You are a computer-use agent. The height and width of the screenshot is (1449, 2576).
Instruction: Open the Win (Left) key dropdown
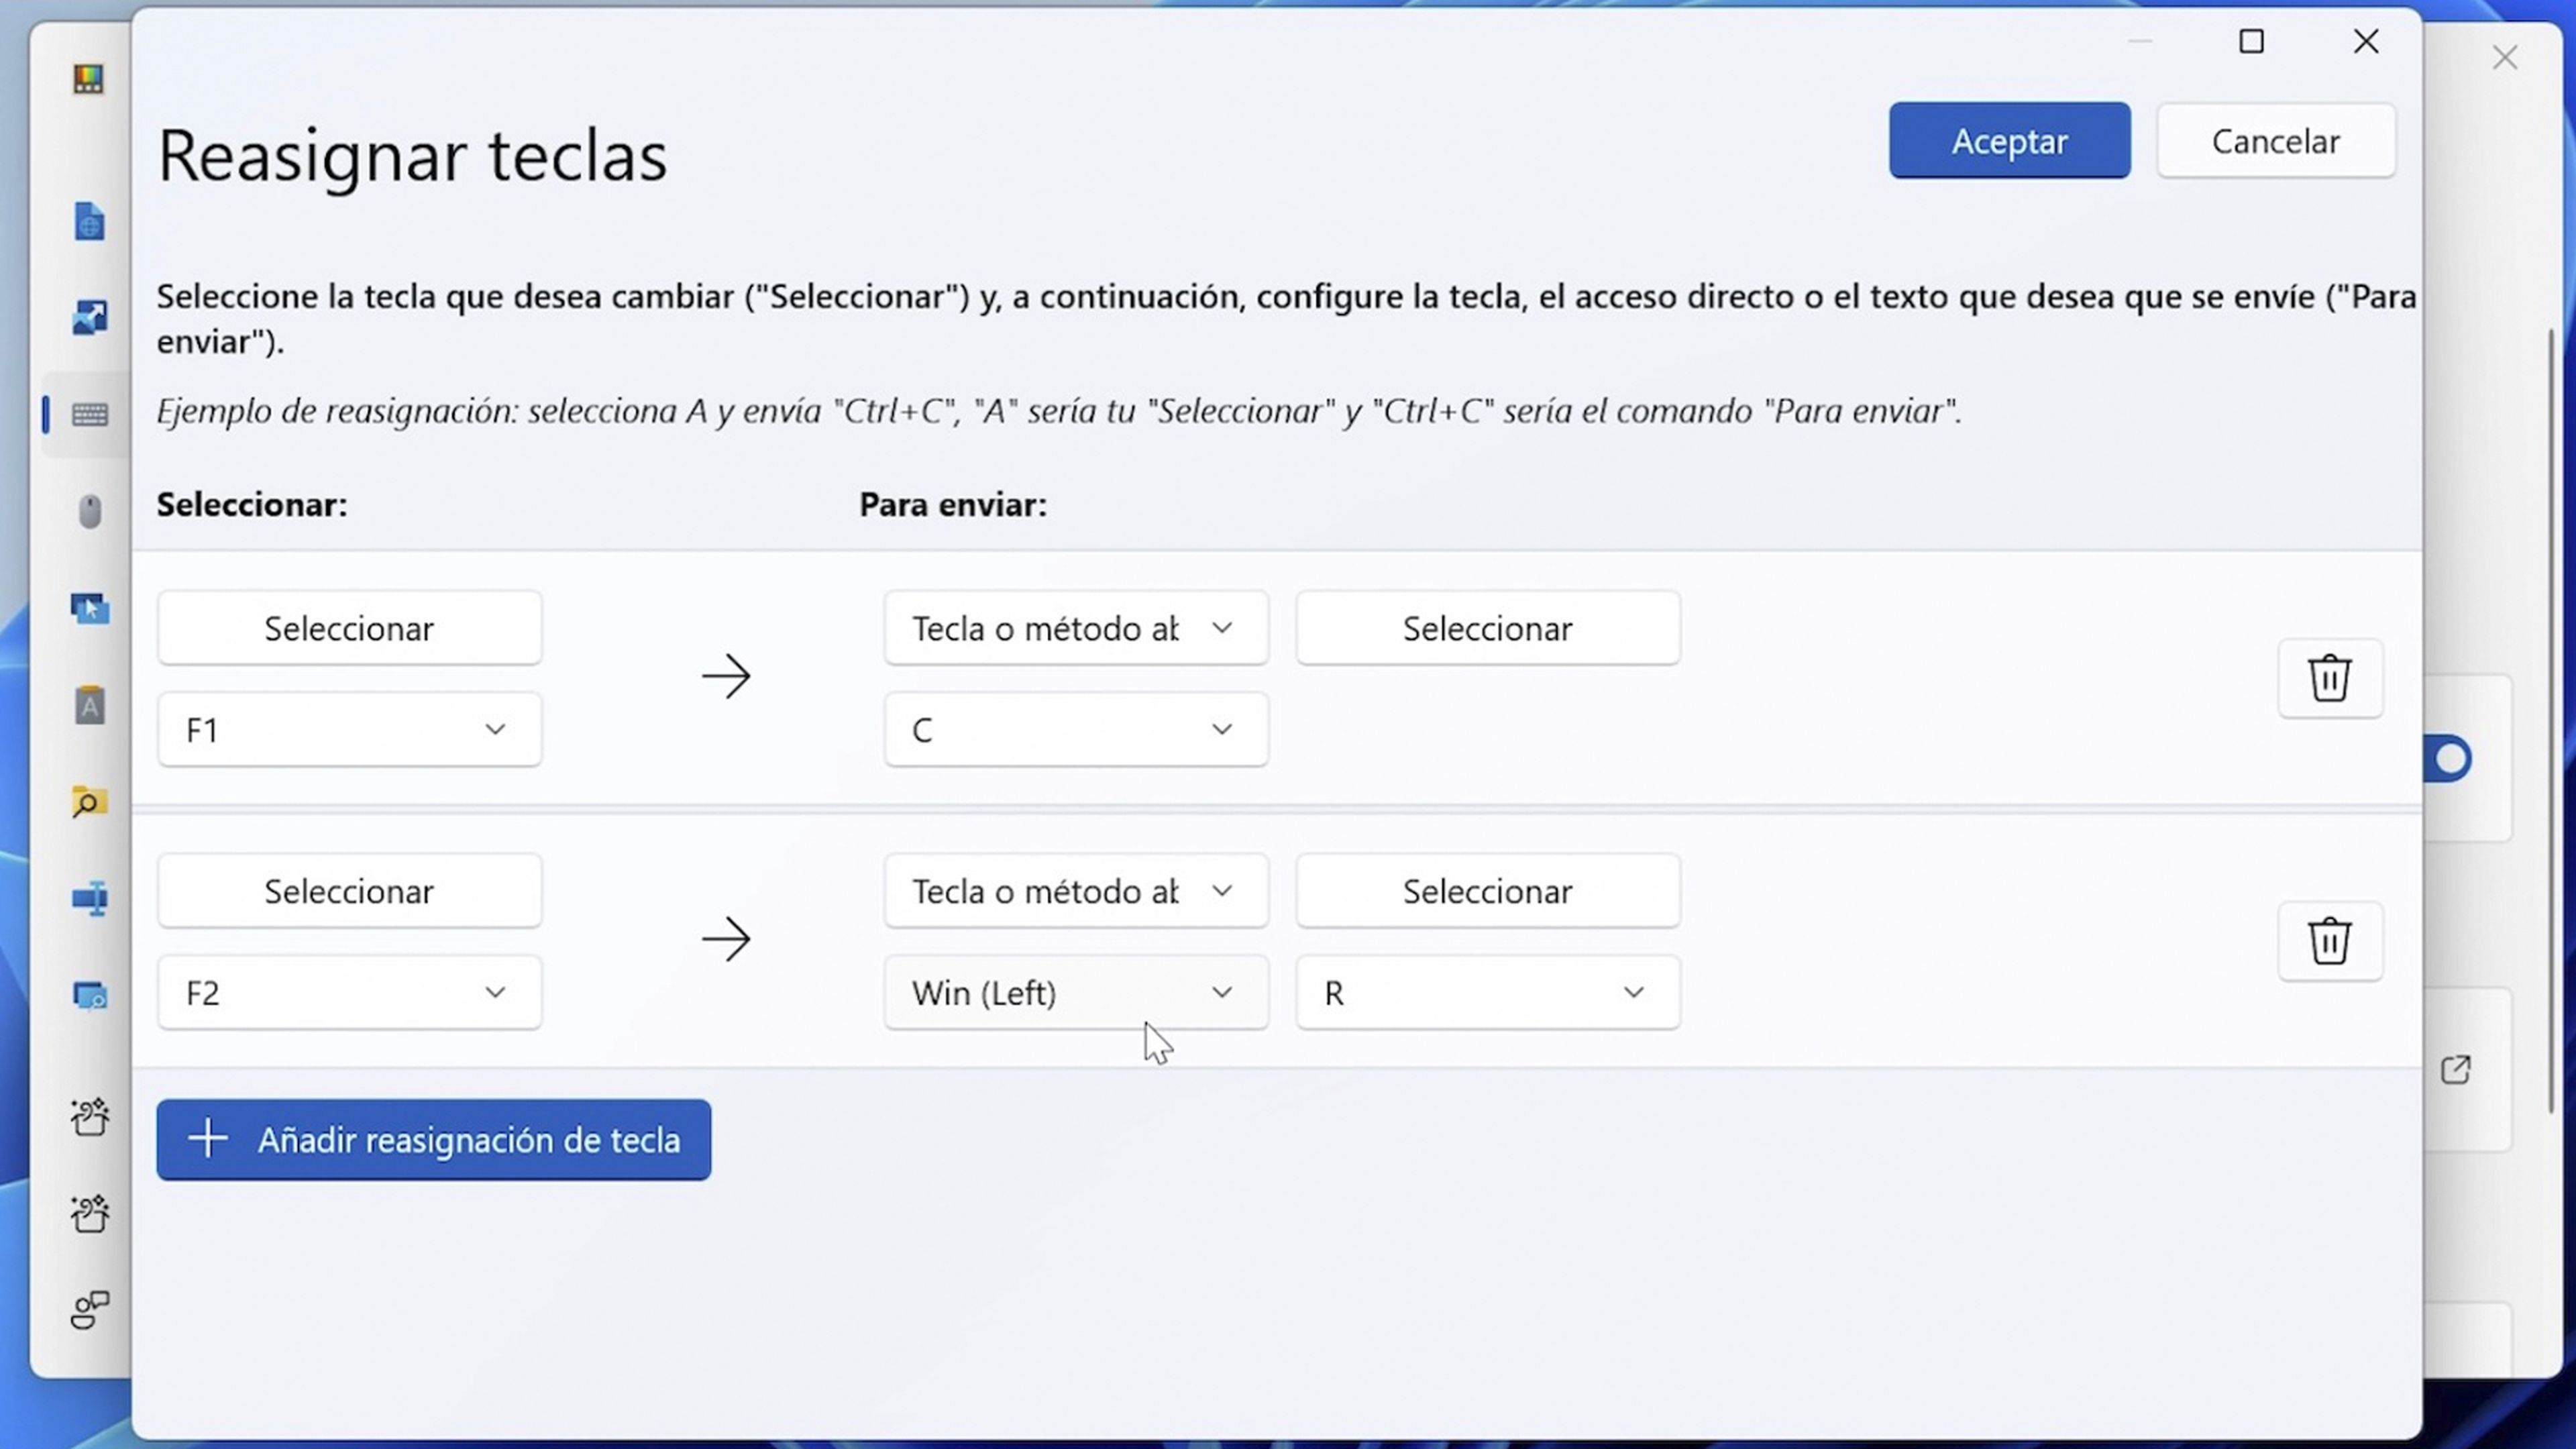(1076, 993)
